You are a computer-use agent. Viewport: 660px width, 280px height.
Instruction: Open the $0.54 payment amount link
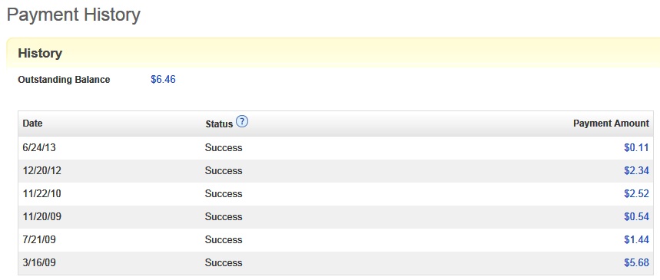click(x=636, y=217)
